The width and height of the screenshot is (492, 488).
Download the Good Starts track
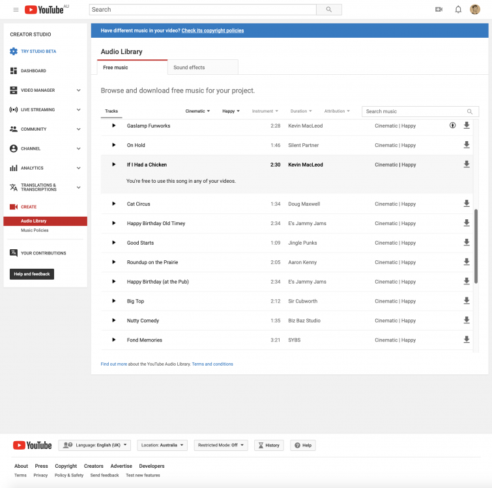pos(467,242)
